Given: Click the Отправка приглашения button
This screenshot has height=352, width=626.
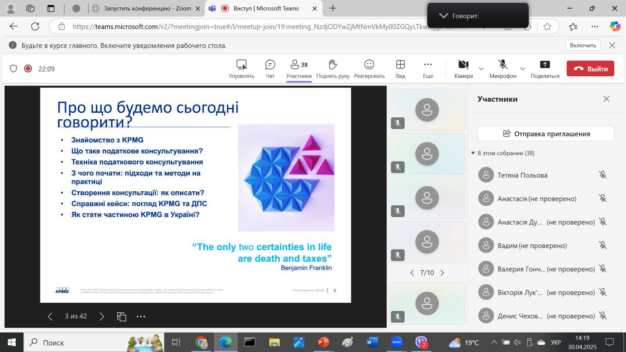Looking at the screenshot, I should click(546, 134).
